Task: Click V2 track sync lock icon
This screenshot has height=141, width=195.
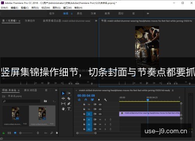Action: (95, 109)
